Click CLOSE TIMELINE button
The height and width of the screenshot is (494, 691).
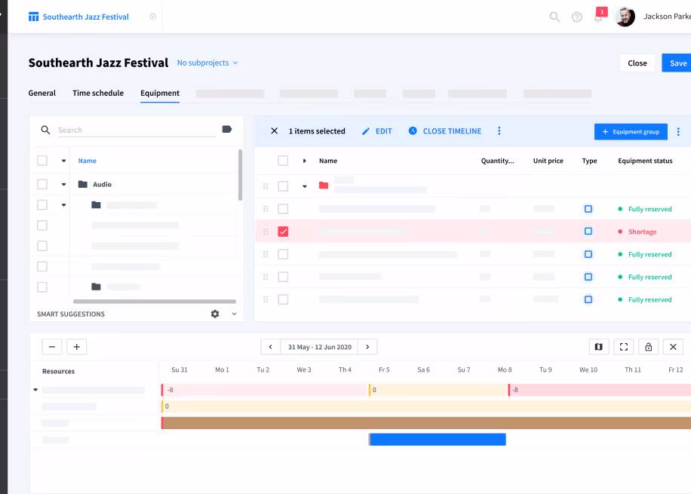click(445, 131)
